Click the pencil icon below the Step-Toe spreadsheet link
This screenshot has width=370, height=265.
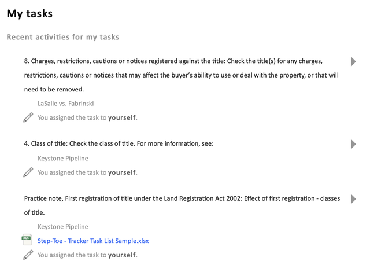click(x=28, y=255)
